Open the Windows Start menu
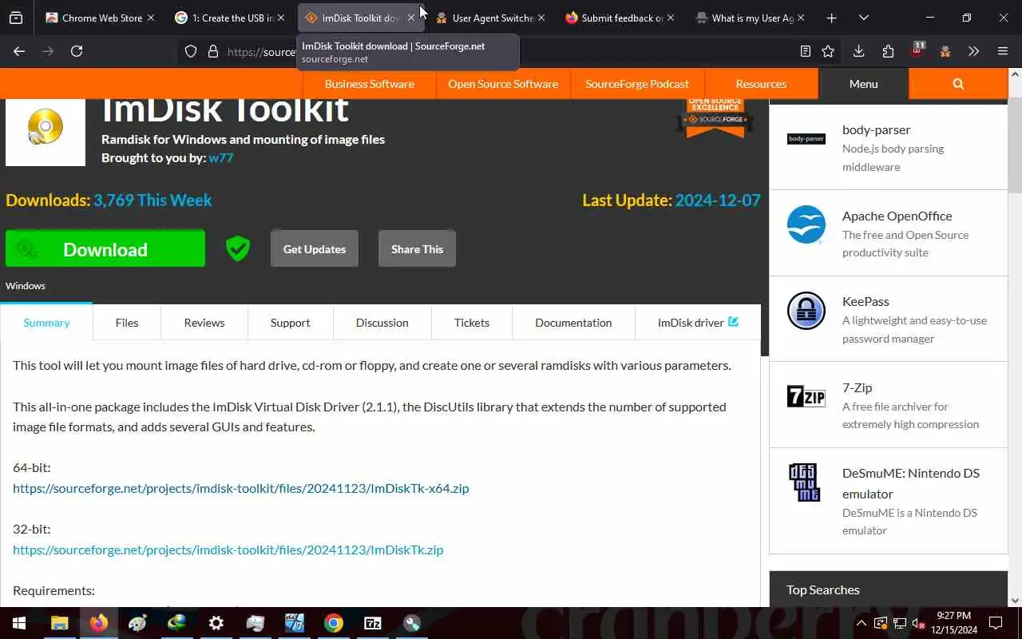The width and height of the screenshot is (1022, 639). (x=19, y=623)
